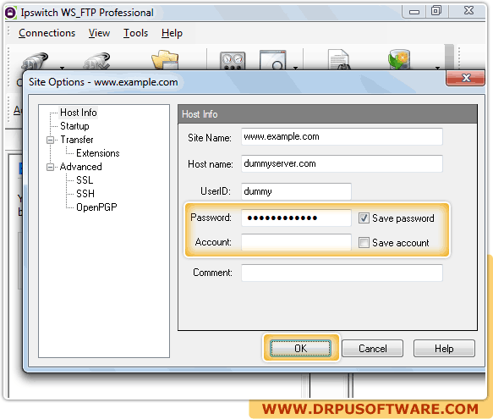Select Startup in options tree
This screenshot has width=493, height=419.
click(x=74, y=126)
